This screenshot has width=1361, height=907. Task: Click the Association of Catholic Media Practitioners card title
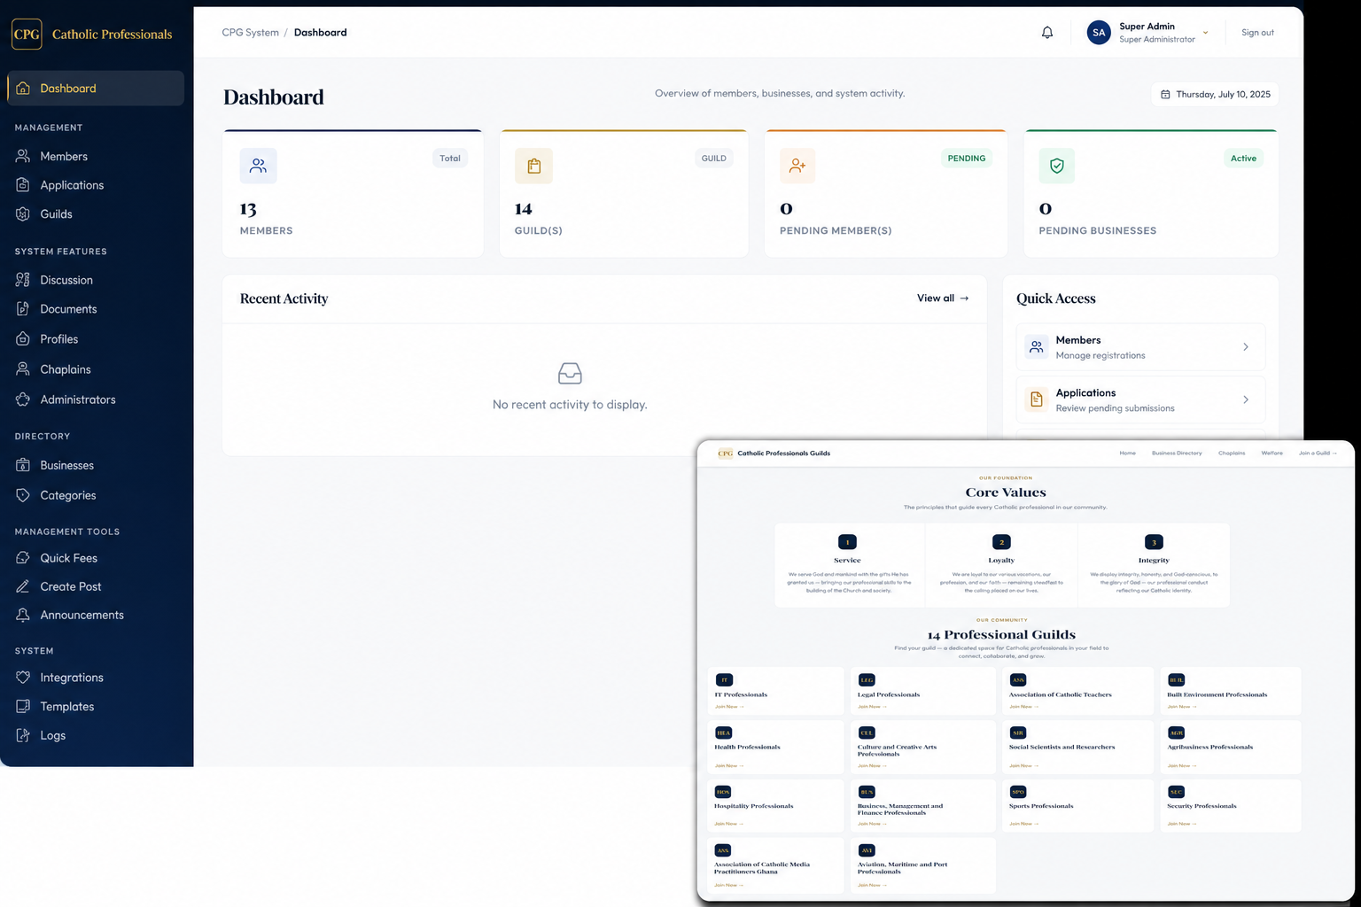[x=762, y=868]
